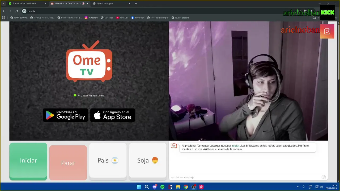Open the App Store download badge
The height and width of the screenshot is (191, 340).
113,115
